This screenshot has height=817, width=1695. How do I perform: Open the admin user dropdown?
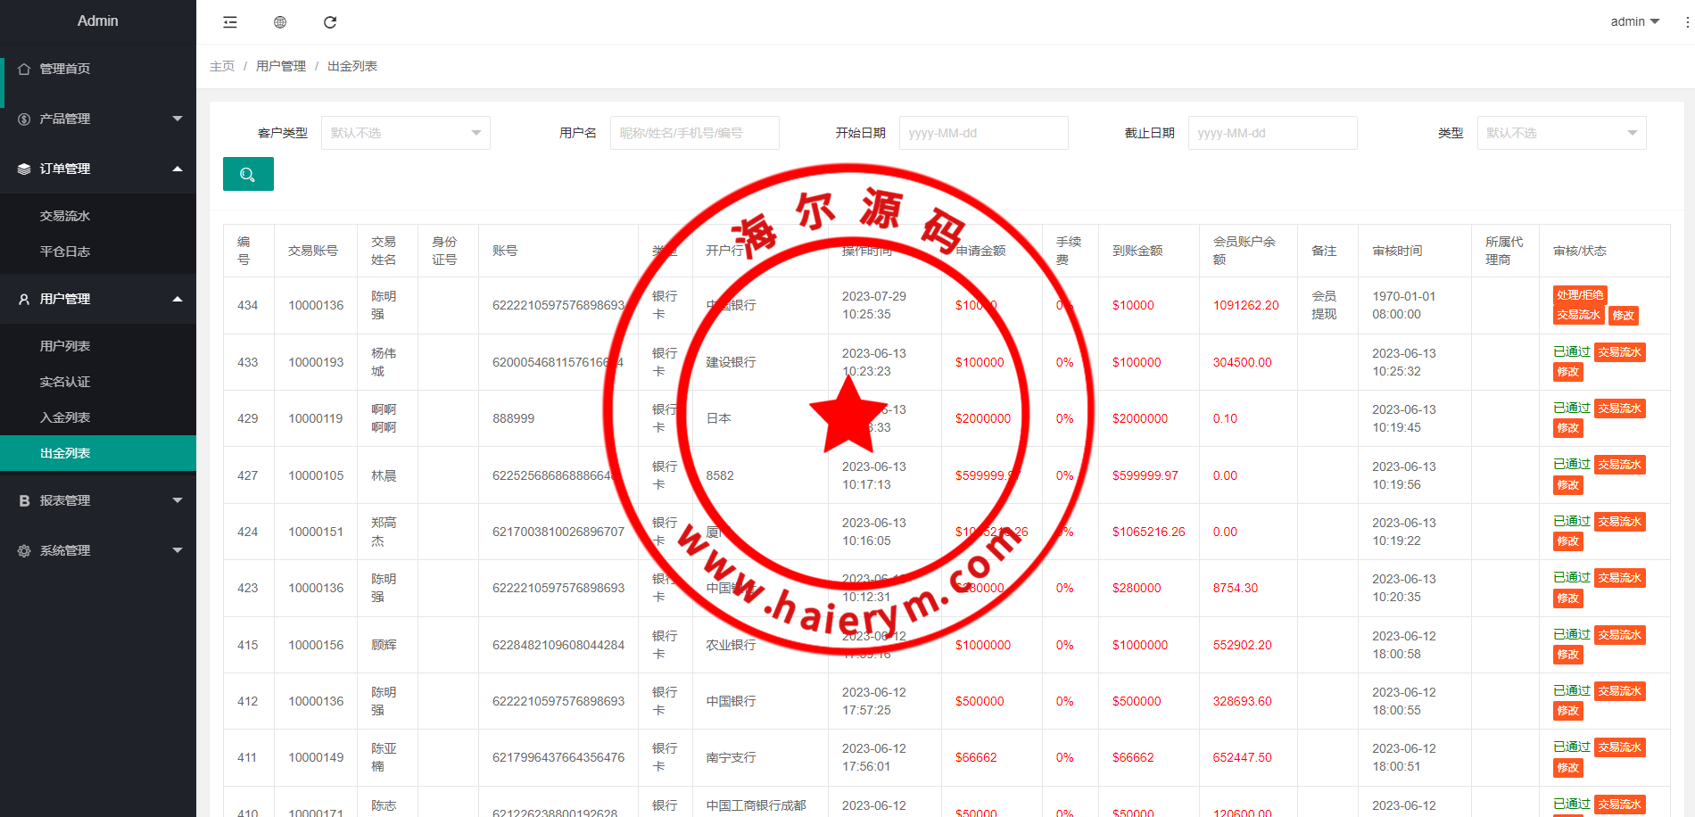(x=1634, y=21)
